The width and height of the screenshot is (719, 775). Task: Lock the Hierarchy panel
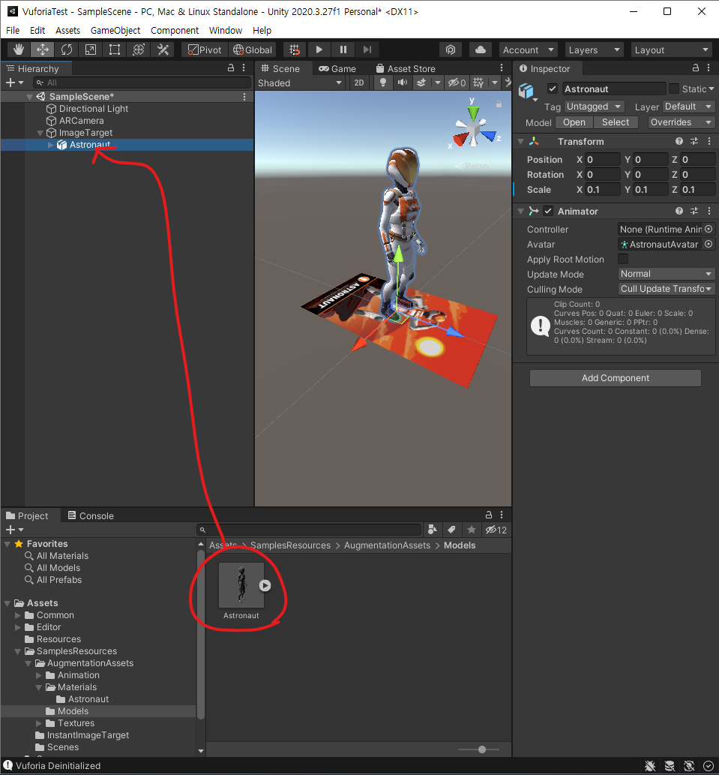click(231, 68)
